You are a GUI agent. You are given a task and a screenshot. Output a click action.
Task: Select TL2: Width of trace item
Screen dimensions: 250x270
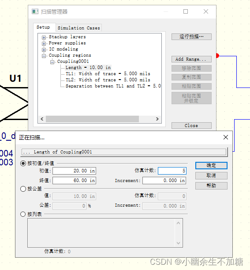pyautogui.click(x=108, y=80)
